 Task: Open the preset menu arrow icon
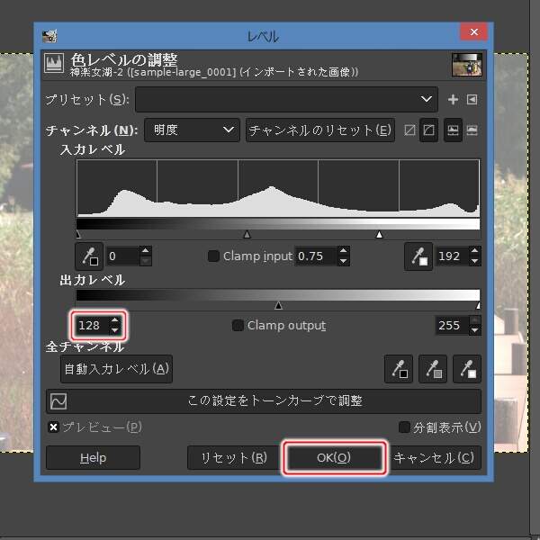click(472, 100)
